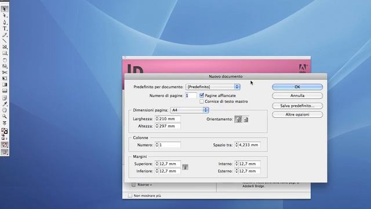Viewport: 371px width, 209px height.
Task: Select the Scissors tool
Action: tap(5, 72)
